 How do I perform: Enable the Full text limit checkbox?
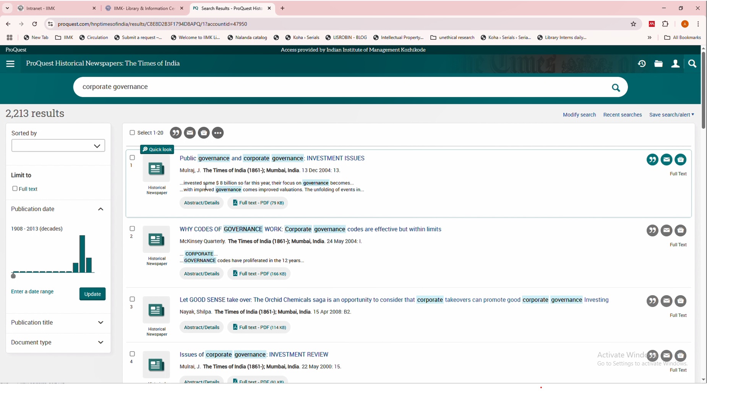point(15,189)
